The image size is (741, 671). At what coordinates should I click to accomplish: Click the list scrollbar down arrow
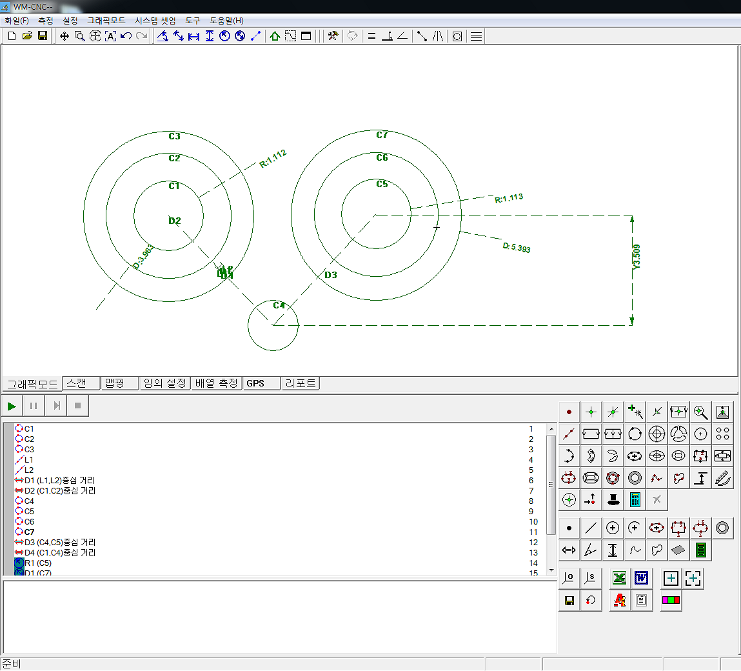click(x=551, y=570)
